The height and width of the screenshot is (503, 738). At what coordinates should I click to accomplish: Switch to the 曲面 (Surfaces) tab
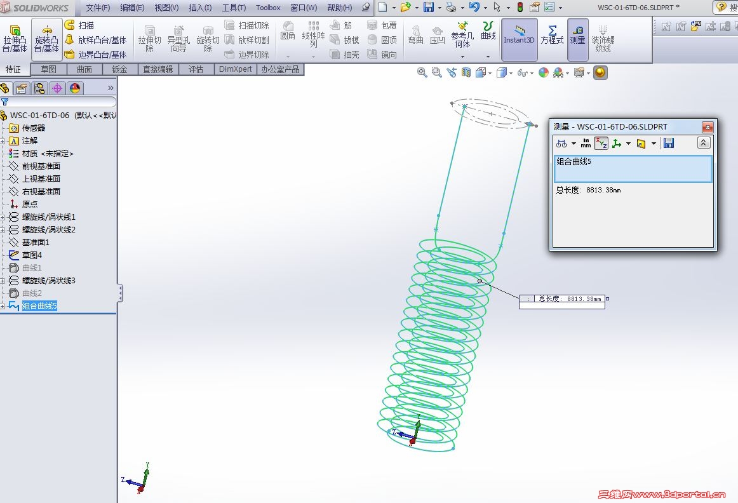84,69
